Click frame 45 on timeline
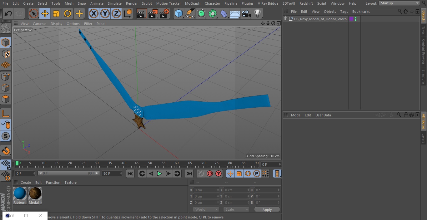 [137, 163]
